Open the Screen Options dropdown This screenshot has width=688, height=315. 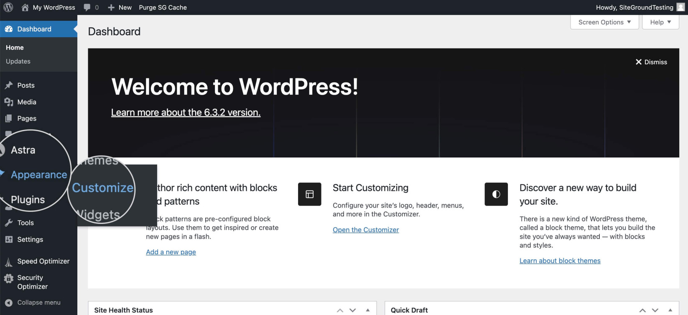(x=604, y=22)
